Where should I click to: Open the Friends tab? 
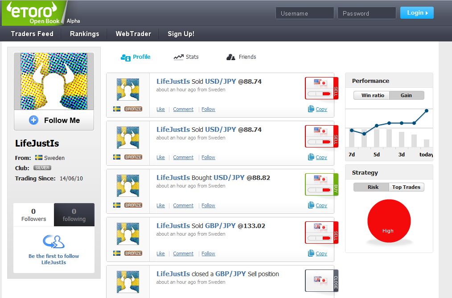coord(241,57)
